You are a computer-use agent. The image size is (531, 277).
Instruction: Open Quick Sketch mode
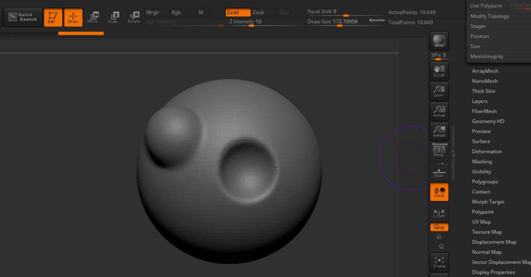click(23, 17)
